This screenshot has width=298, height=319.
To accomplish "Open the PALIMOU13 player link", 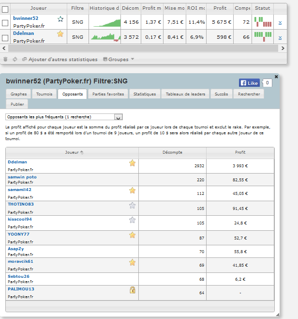I will click(21, 289).
